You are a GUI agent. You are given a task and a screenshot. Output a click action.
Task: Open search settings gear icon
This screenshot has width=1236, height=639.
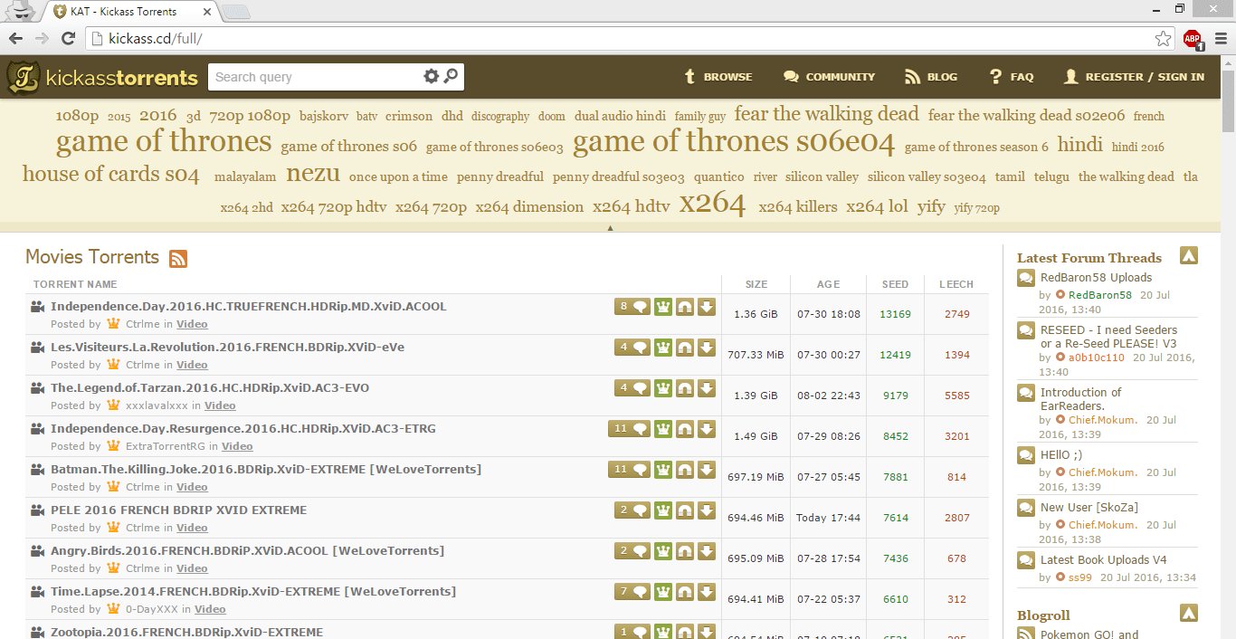click(432, 76)
